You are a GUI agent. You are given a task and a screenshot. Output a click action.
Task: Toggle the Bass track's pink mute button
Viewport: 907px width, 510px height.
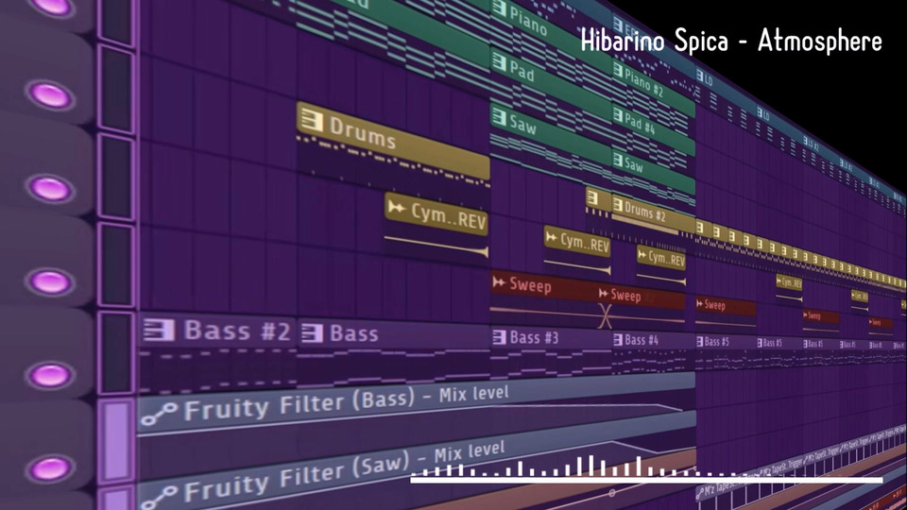click(50, 375)
